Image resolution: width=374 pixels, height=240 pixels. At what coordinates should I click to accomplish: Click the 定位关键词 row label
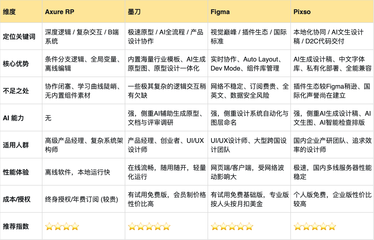(21, 36)
